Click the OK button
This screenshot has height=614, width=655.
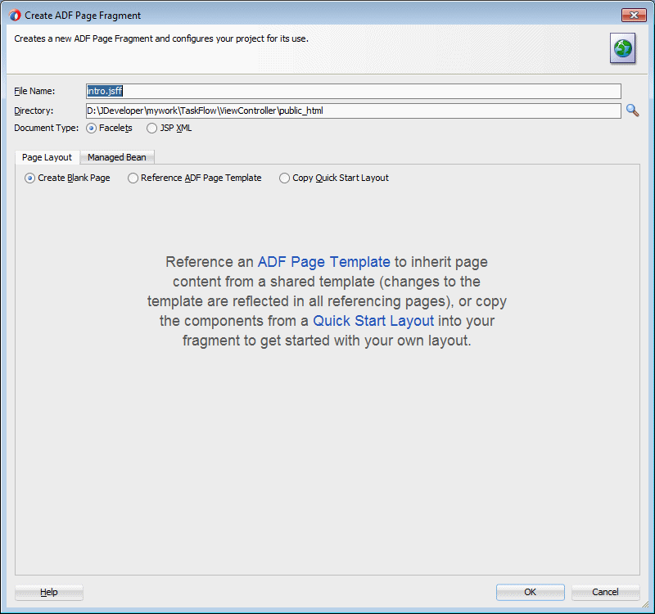click(530, 592)
